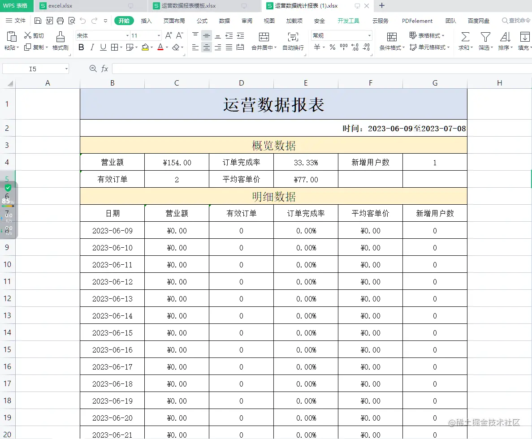Click the decrease indent icon
The height and width of the screenshot is (439, 532).
pyautogui.click(x=229, y=35)
